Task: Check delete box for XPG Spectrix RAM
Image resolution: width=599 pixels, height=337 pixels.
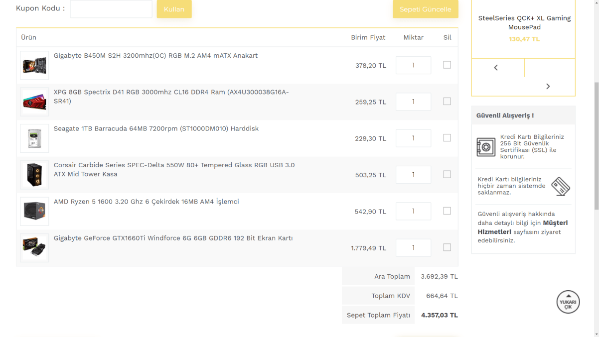Action: tap(447, 101)
